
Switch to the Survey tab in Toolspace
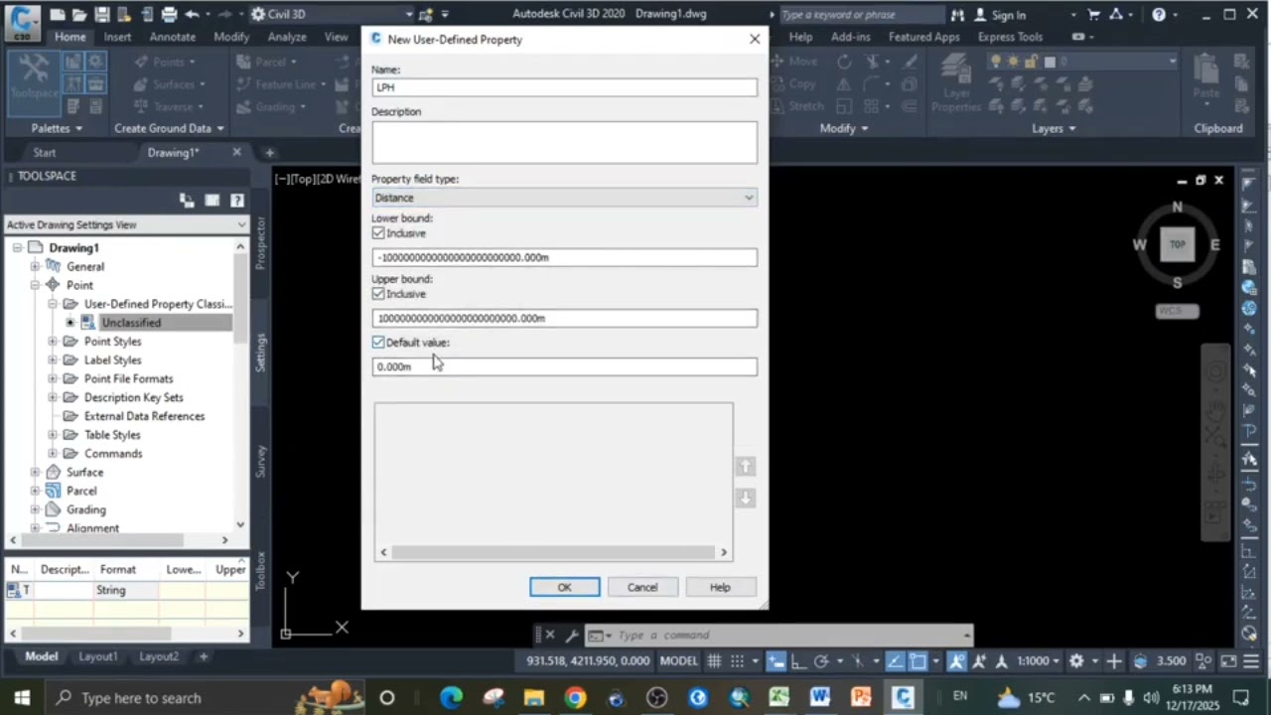pos(261,462)
